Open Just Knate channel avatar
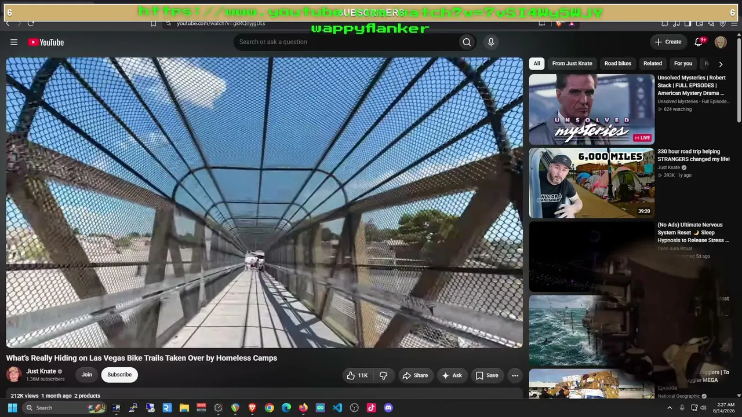742x417 pixels. [14, 374]
